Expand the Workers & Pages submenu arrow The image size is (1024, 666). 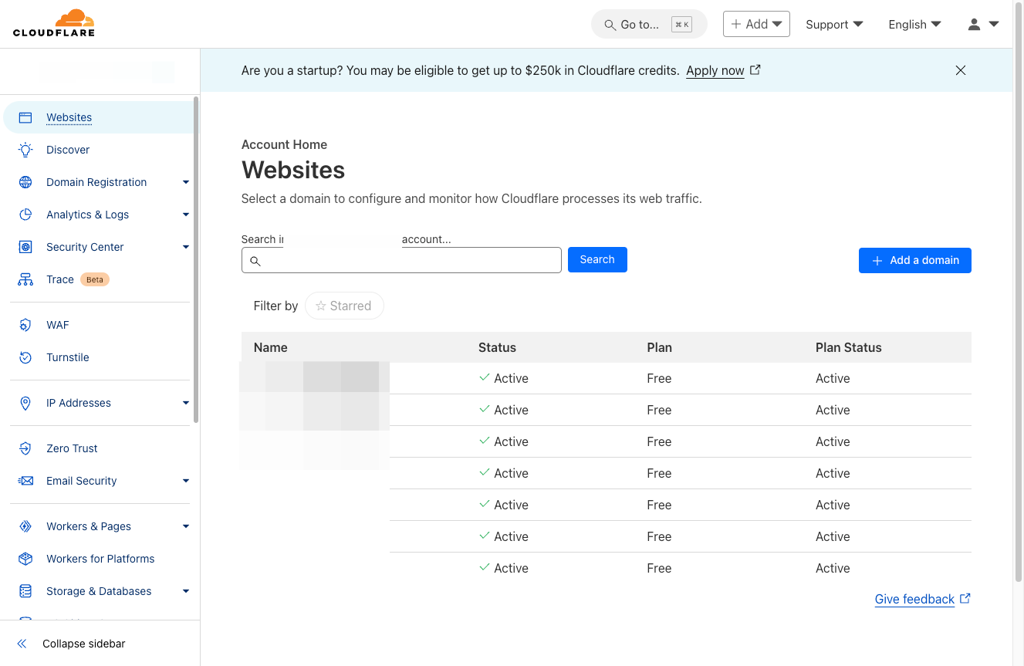point(186,526)
